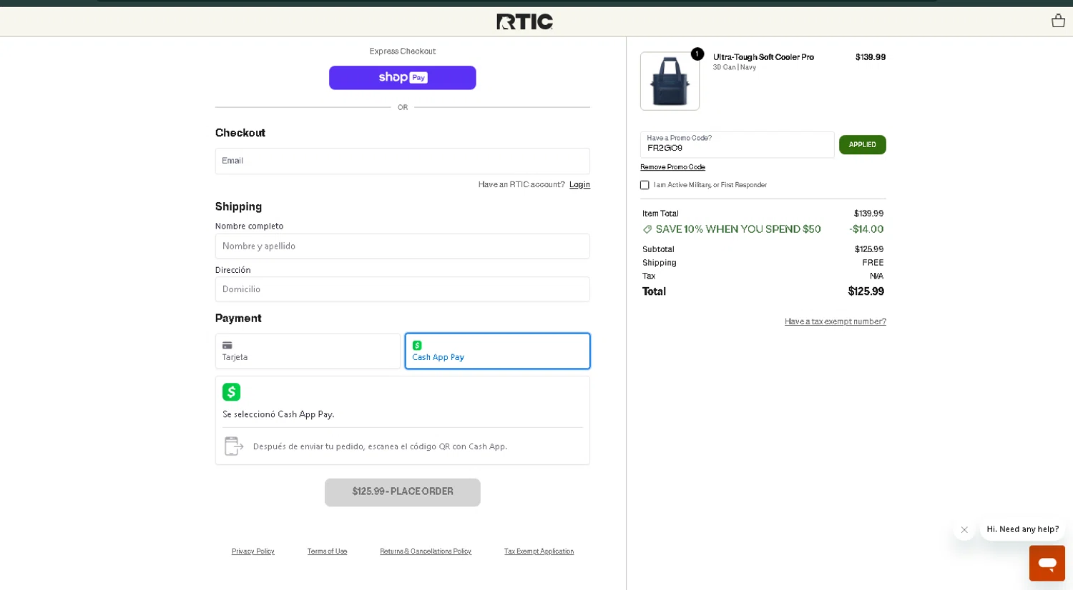This screenshot has height=590, width=1073.
Task: Check the Active Military or First Responder box
Action: pos(645,185)
